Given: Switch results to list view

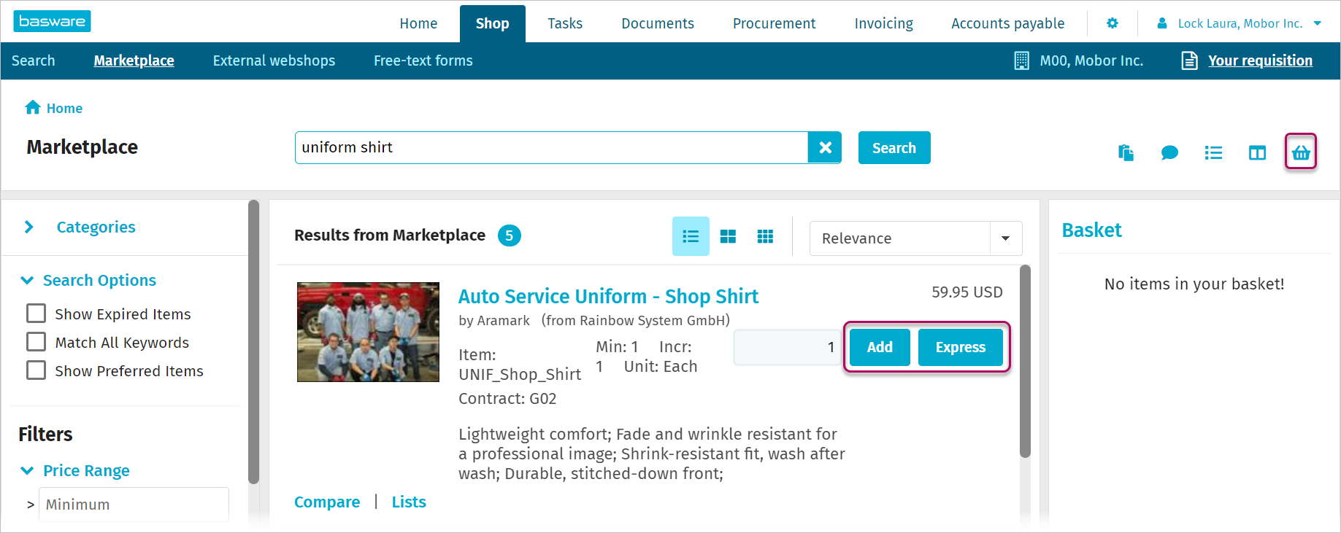Looking at the screenshot, I should click(x=691, y=236).
